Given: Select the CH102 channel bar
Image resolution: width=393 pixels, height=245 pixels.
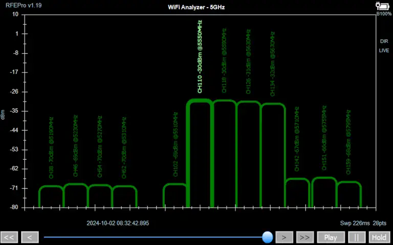Looking at the screenshot, I should click(x=175, y=195).
